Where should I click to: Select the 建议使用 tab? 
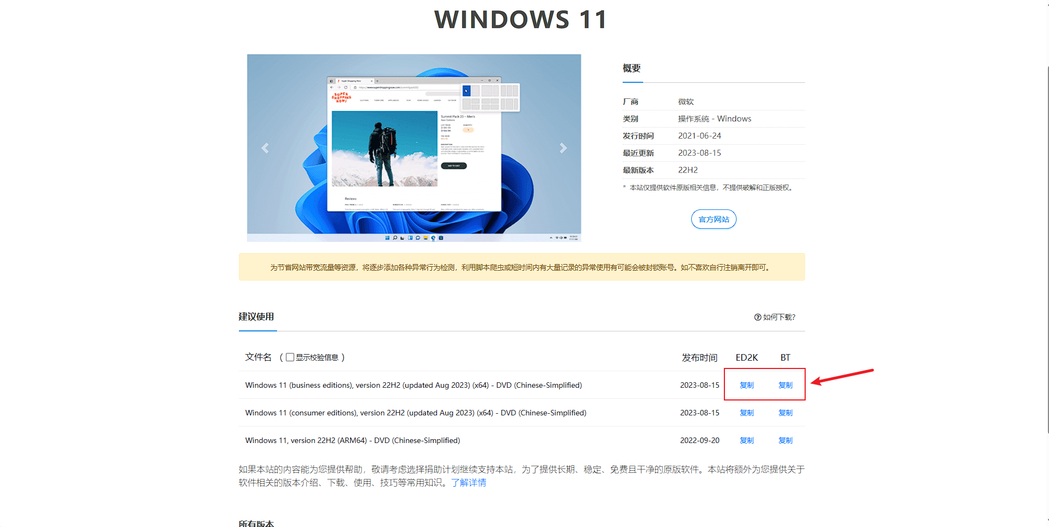[x=257, y=317]
